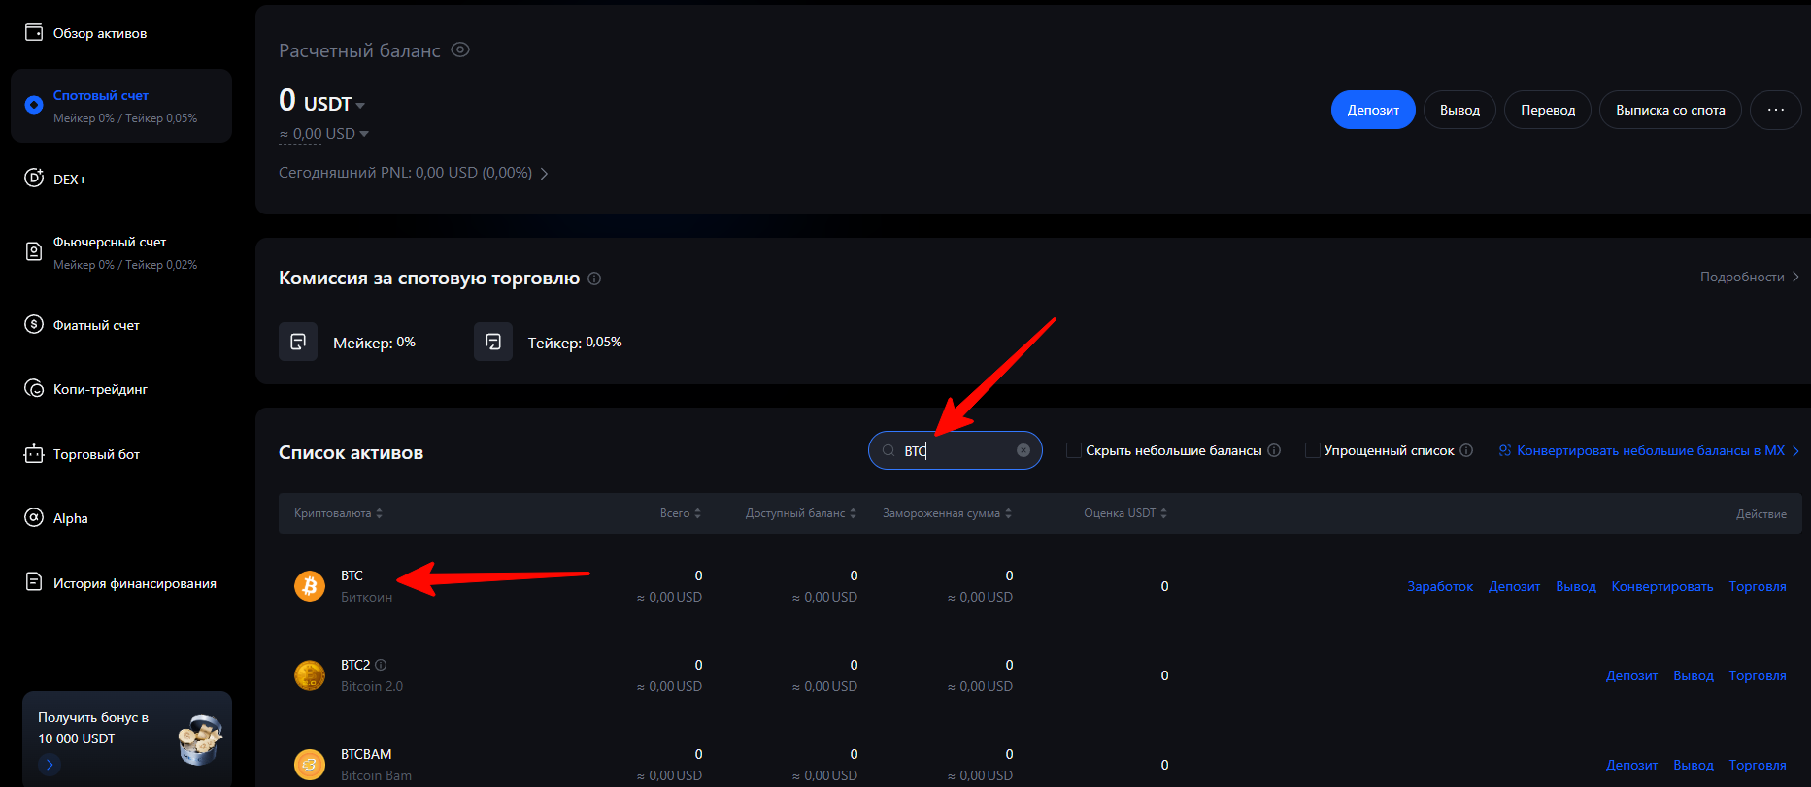This screenshot has width=1811, height=787.
Task: Open Обзор активов wallet icon
Action: [34, 33]
